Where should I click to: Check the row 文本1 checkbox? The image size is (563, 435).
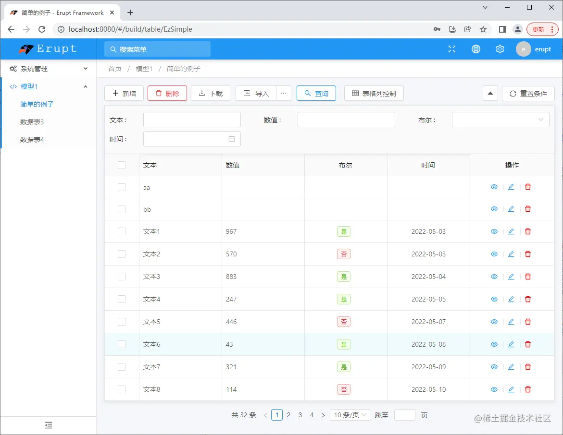pyautogui.click(x=122, y=231)
